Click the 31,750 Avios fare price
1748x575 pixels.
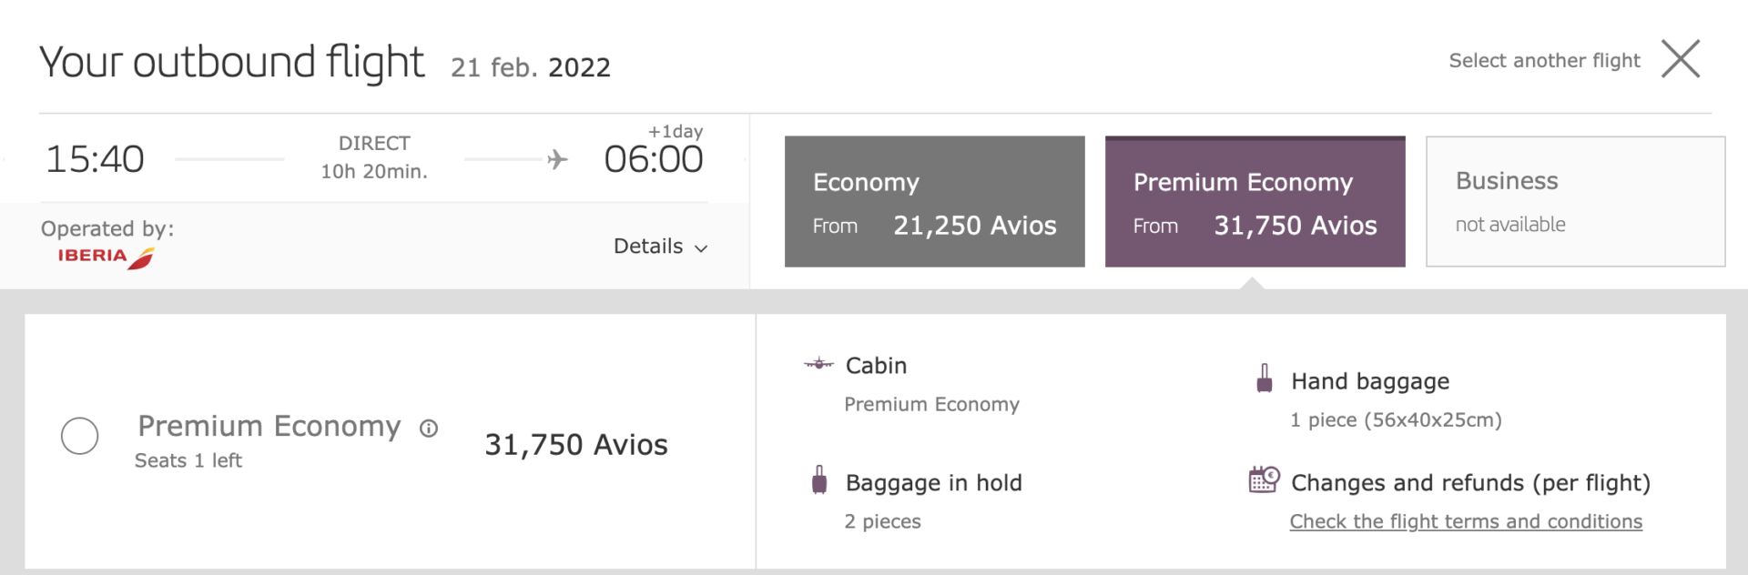[x=576, y=444]
